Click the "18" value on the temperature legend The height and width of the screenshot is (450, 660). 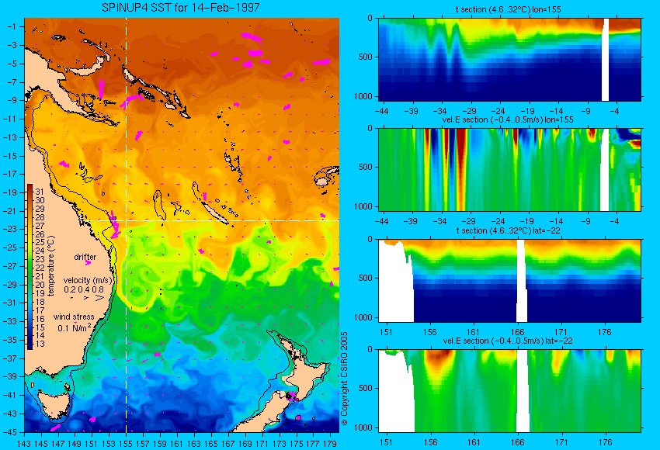point(40,302)
